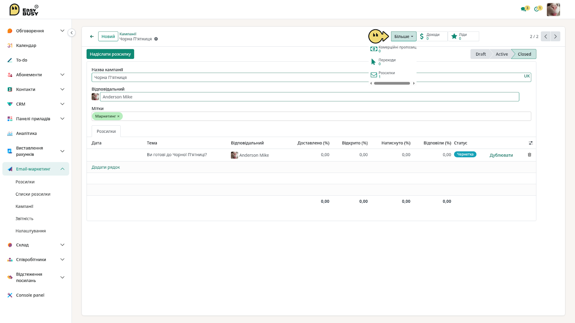
Task: Collapse Email-маркетинг menu chevron
Action: pyautogui.click(x=62, y=169)
